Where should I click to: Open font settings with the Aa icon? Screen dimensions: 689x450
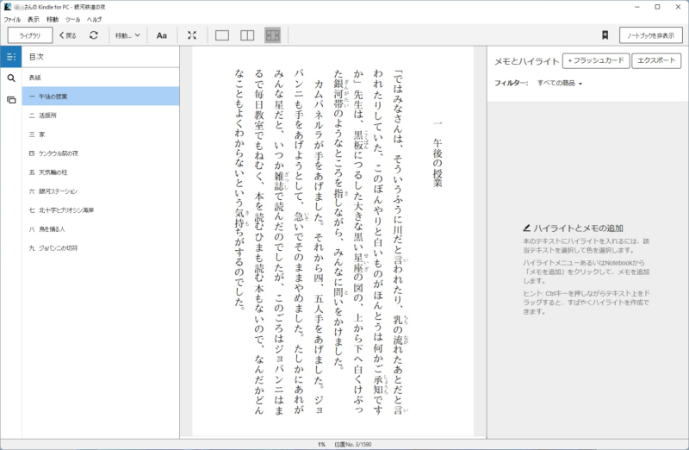161,35
